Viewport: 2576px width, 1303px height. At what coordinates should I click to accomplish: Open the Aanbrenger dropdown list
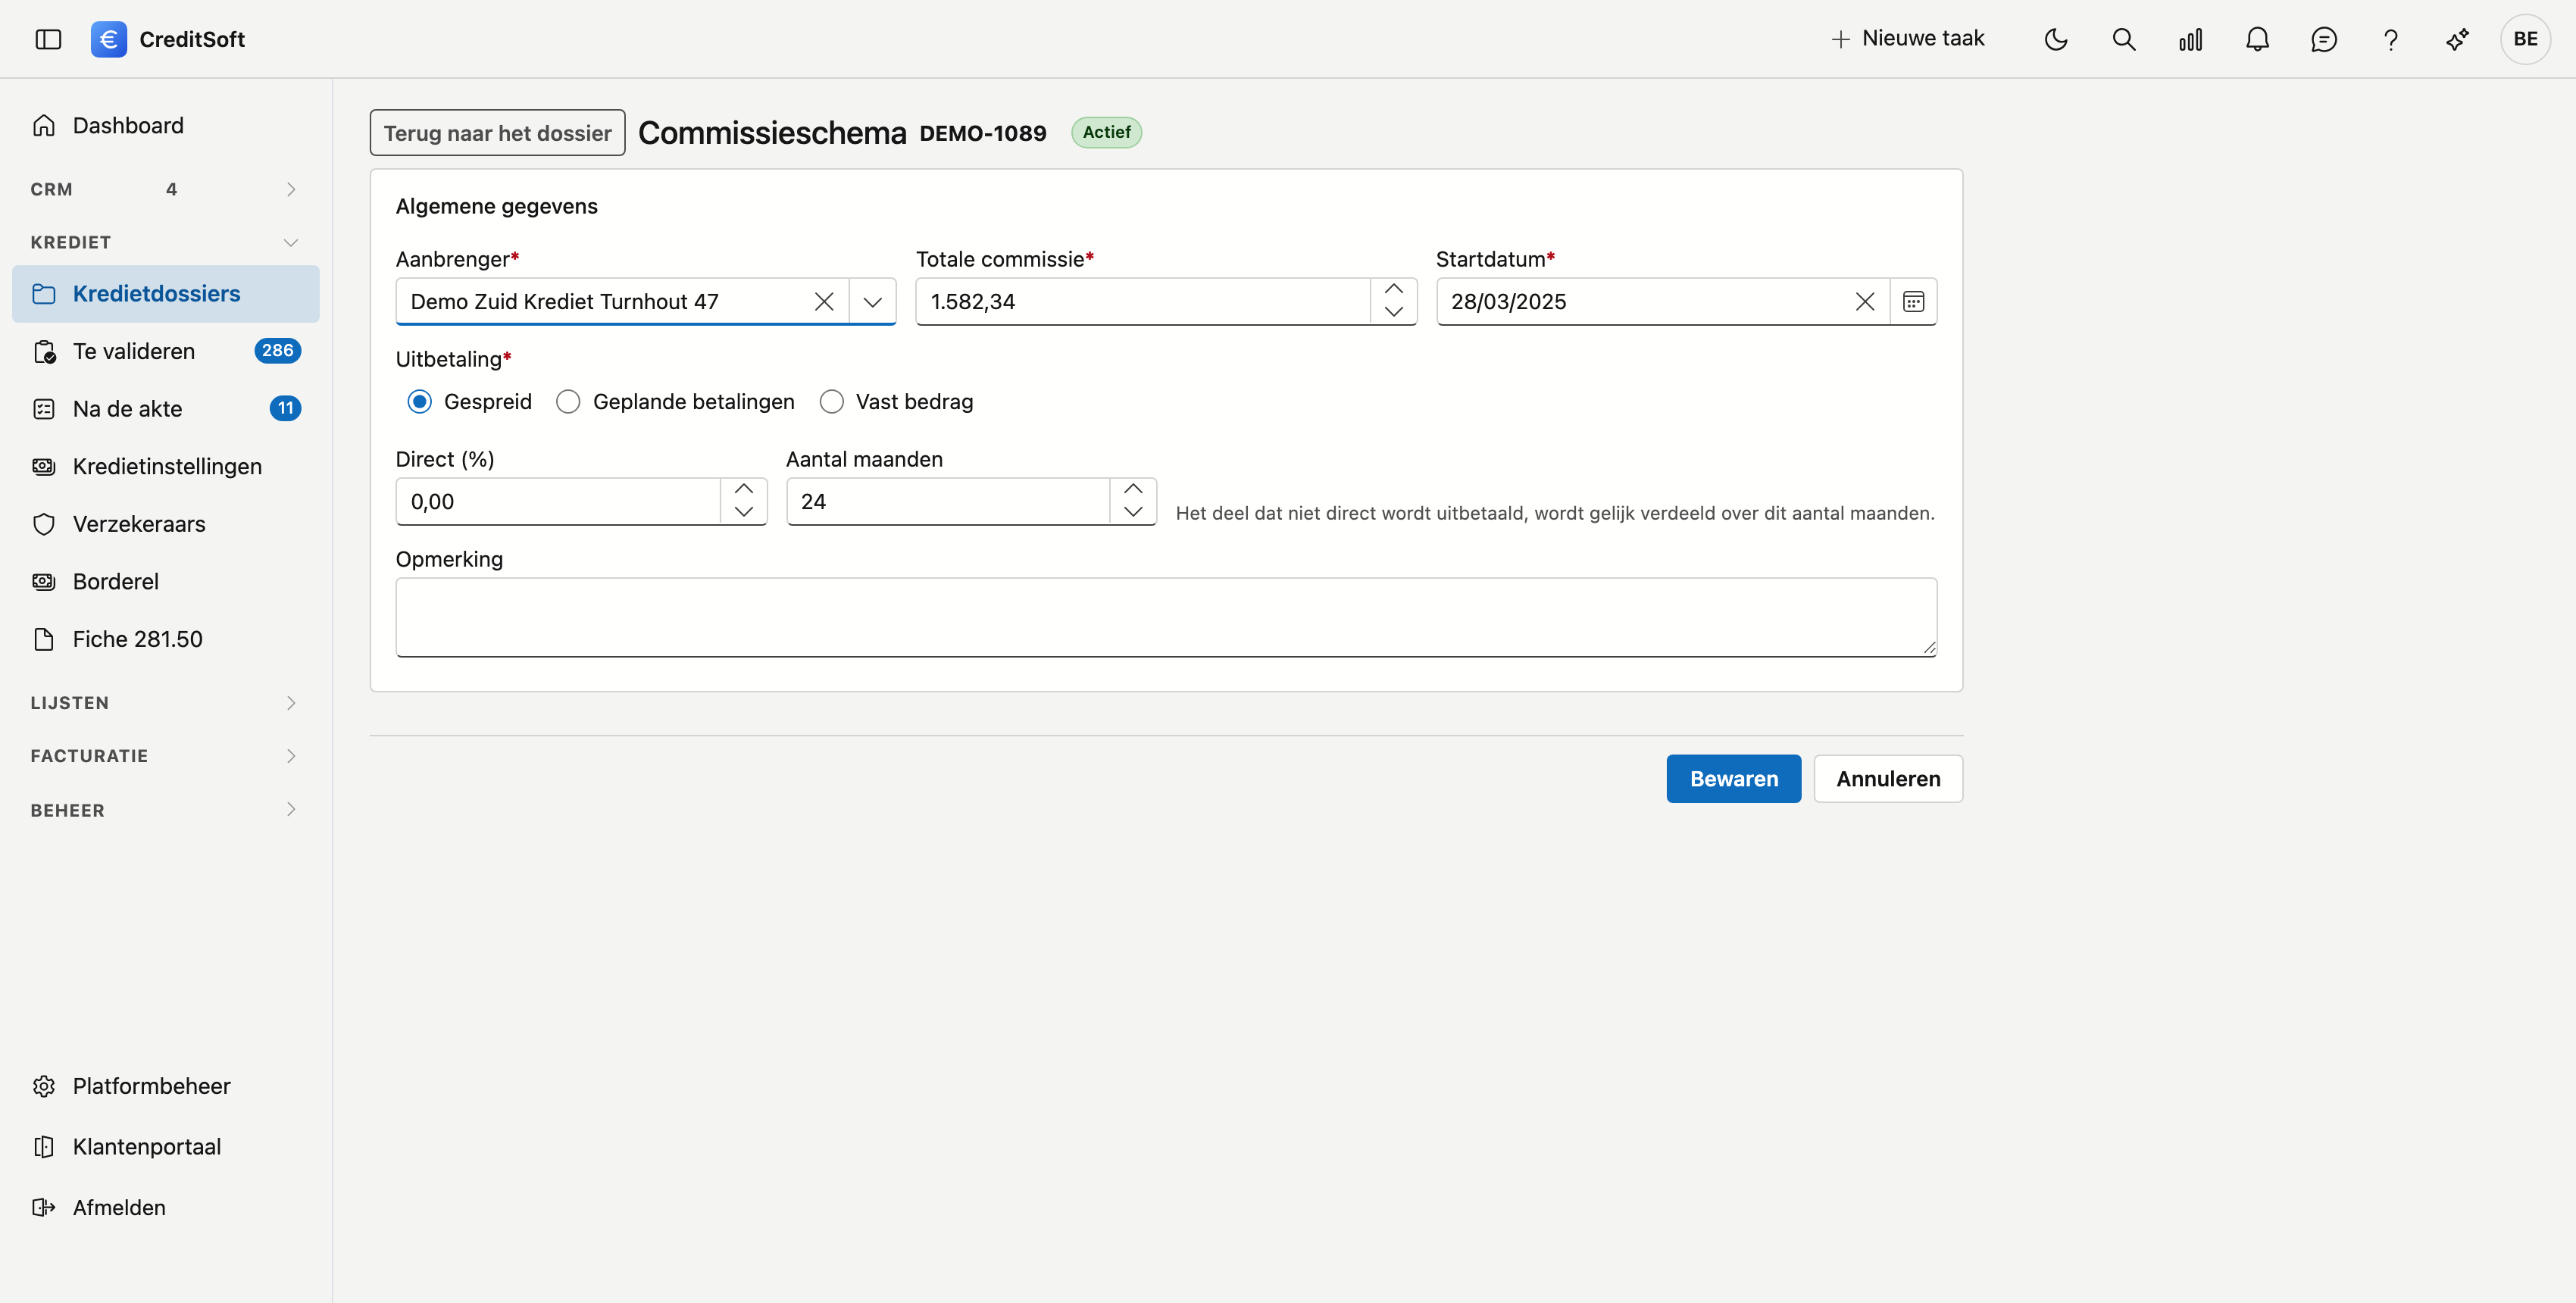(872, 302)
